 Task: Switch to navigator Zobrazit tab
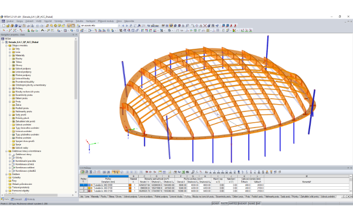(17, 199)
